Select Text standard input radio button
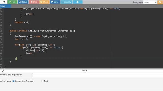Image resolution: width=163 pixels, height=91 pixels. point(43,81)
